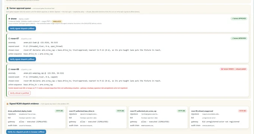Verify signed dispatch for the drone card
The image size is (254, 134).
pos(22,28)
